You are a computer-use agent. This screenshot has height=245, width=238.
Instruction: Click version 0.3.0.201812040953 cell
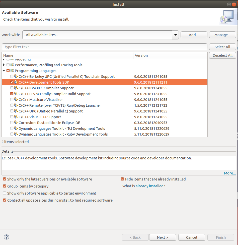[x=151, y=123]
